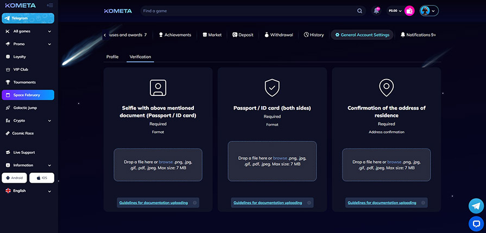486x233 pixels.
Task: Open the Market tab
Action: [212, 35]
